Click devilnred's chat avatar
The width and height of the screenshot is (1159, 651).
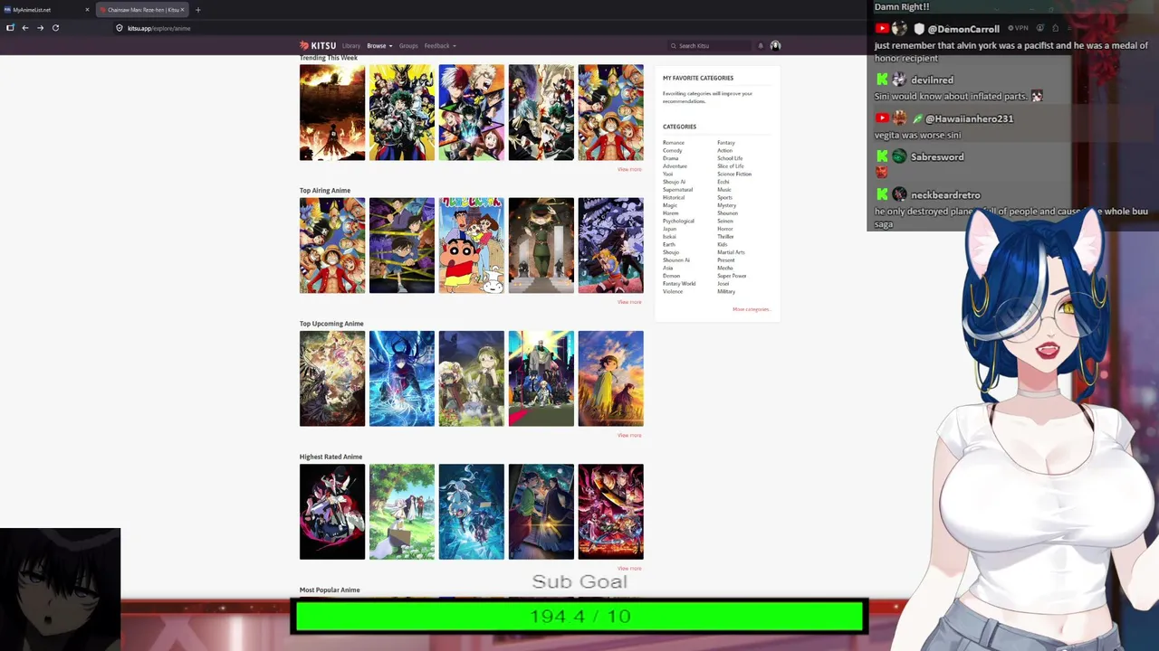(x=899, y=80)
